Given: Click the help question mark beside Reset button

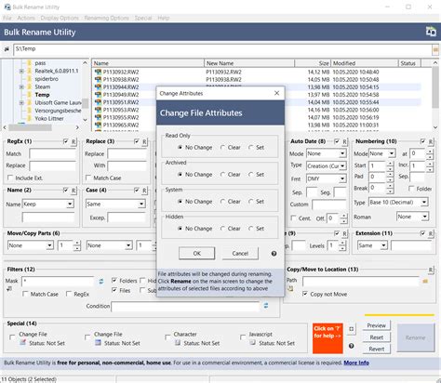Looking at the screenshot, I should (x=351, y=346).
